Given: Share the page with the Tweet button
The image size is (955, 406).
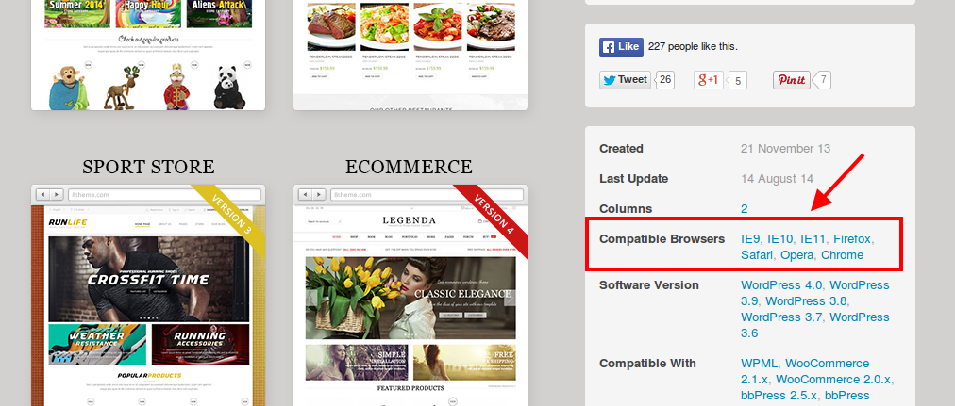Looking at the screenshot, I should point(625,80).
